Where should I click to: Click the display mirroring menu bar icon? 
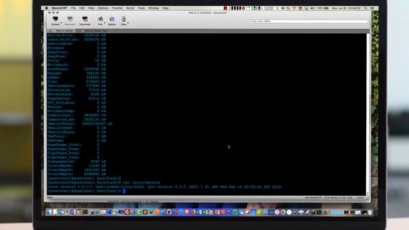tap(307, 8)
